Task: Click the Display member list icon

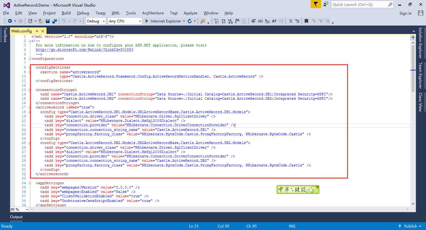Action: click(x=253, y=21)
